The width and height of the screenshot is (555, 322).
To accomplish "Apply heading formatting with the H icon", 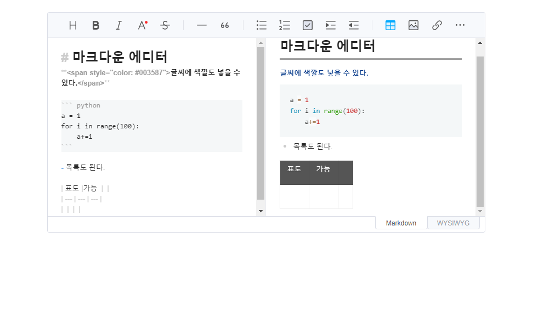I will (72, 25).
